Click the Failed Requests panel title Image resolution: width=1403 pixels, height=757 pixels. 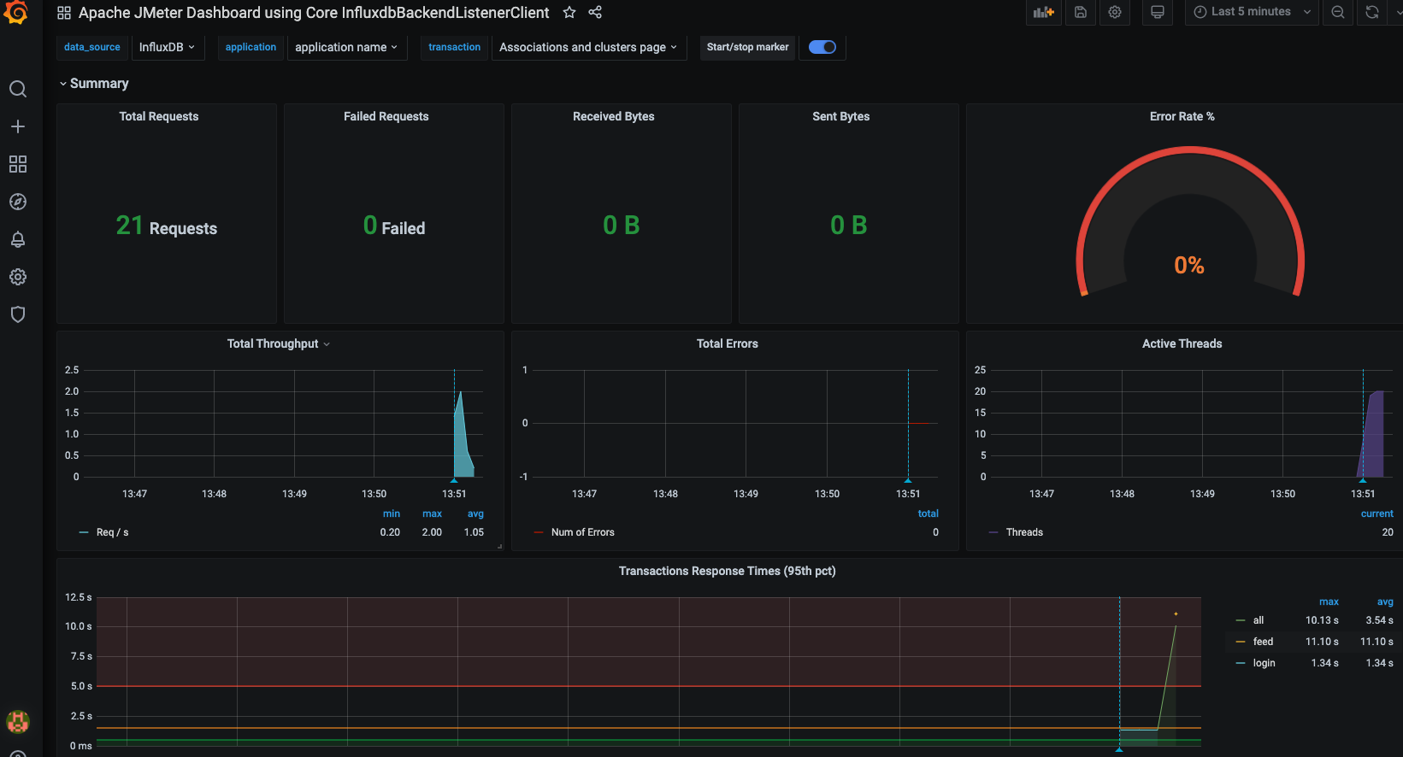(x=386, y=116)
